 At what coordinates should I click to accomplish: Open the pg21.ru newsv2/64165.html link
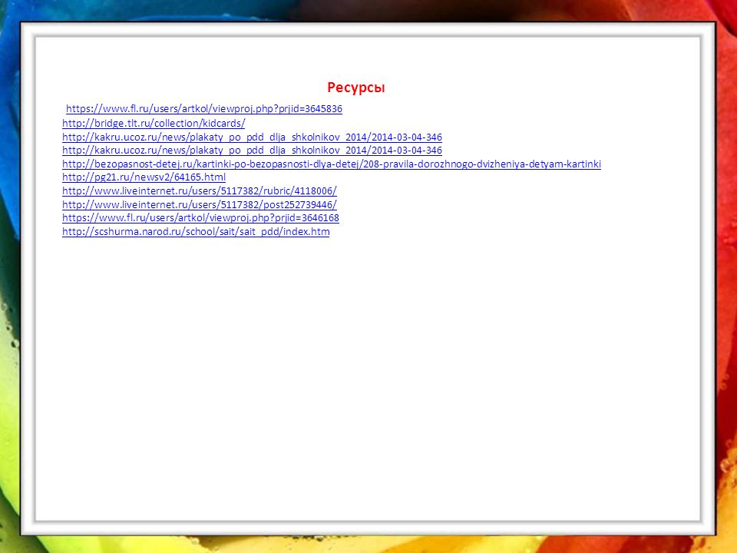(x=144, y=177)
